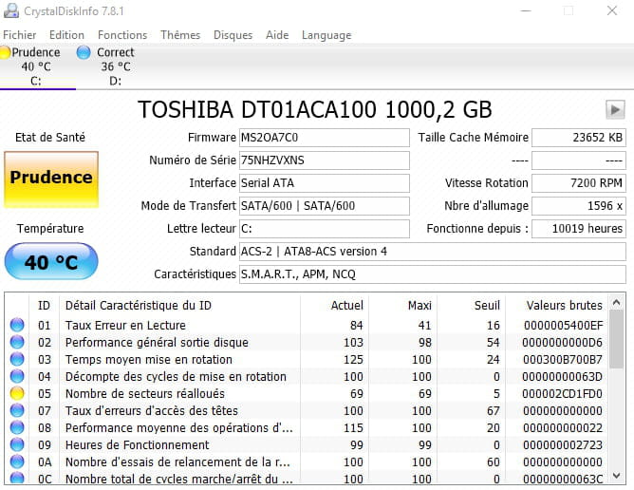The height and width of the screenshot is (490, 634).
Task: Open the Language menu
Action: click(x=326, y=35)
